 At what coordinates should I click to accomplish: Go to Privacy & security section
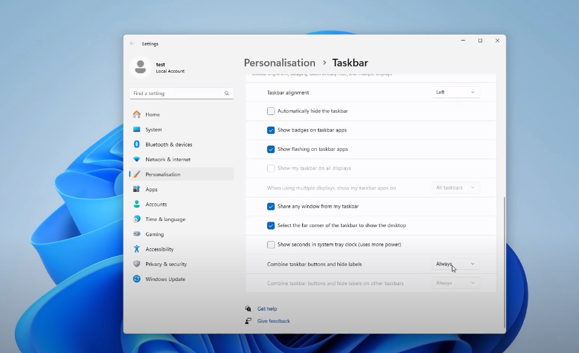(166, 264)
